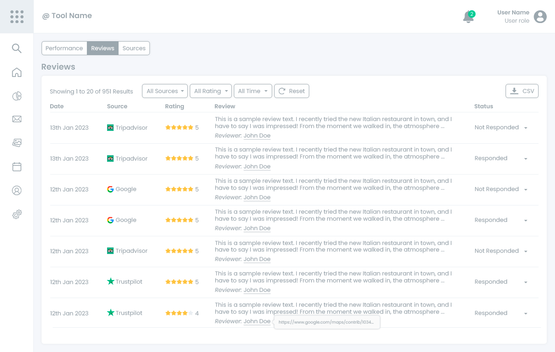Image resolution: width=555 pixels, height=352 pixels.
Task: Download reviews with the CSV button
Action: [x=522, y=91]
